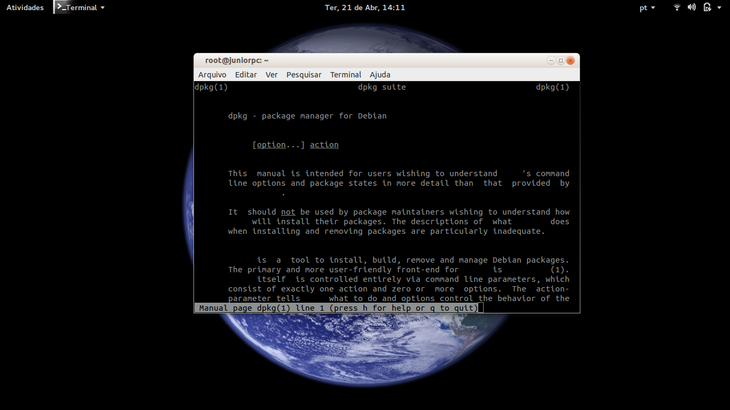Open the pt keyboard layout dropdown
Image resolution: width=730 pixels, height=410 pixels.
click(x=647, y=7)
